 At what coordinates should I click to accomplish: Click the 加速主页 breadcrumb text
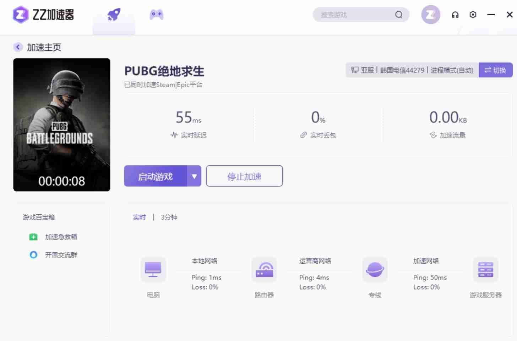pos(44,47)
